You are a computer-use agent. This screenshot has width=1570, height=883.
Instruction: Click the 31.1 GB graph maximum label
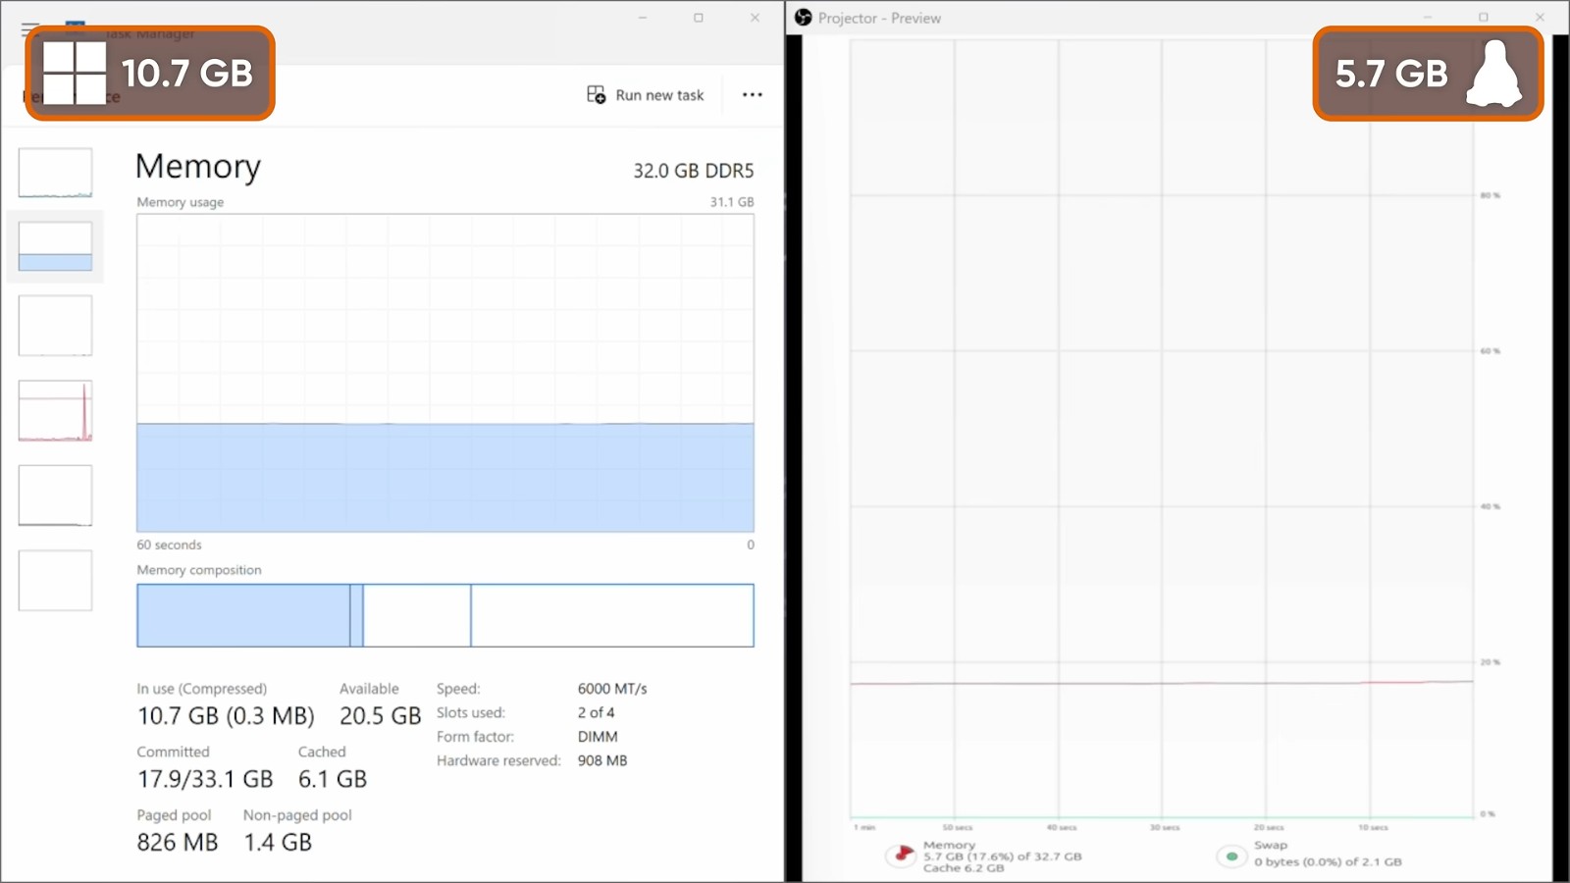(732, 202)
